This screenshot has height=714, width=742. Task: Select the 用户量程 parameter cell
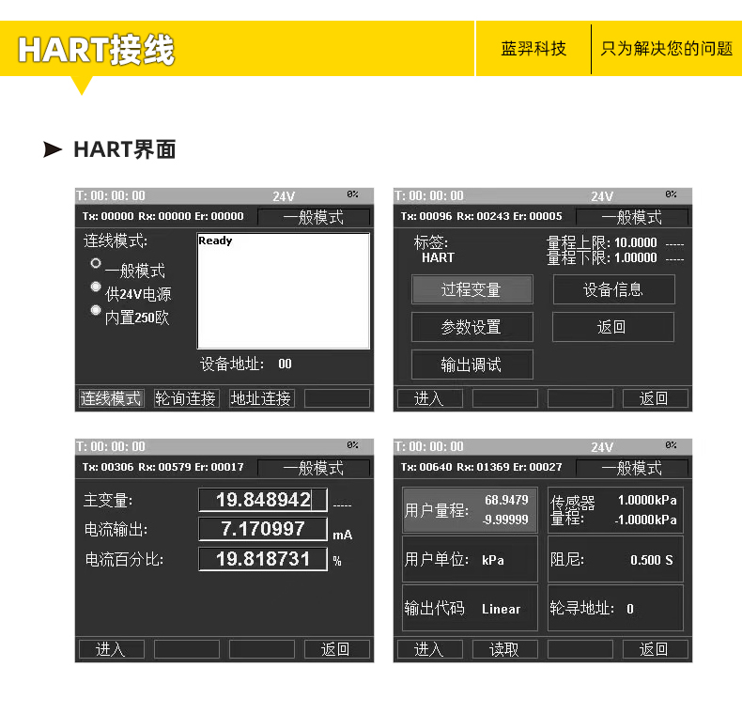(470, 510)
